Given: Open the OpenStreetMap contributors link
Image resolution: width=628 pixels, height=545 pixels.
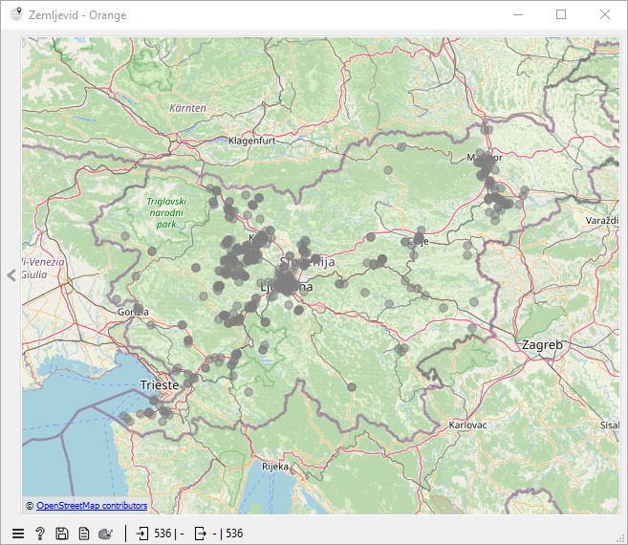Looking at the screenshot, I should click(92, 506).
